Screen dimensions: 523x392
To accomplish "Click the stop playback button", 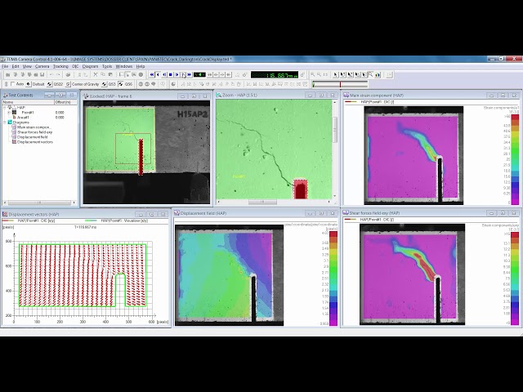I will pos(171,74).
